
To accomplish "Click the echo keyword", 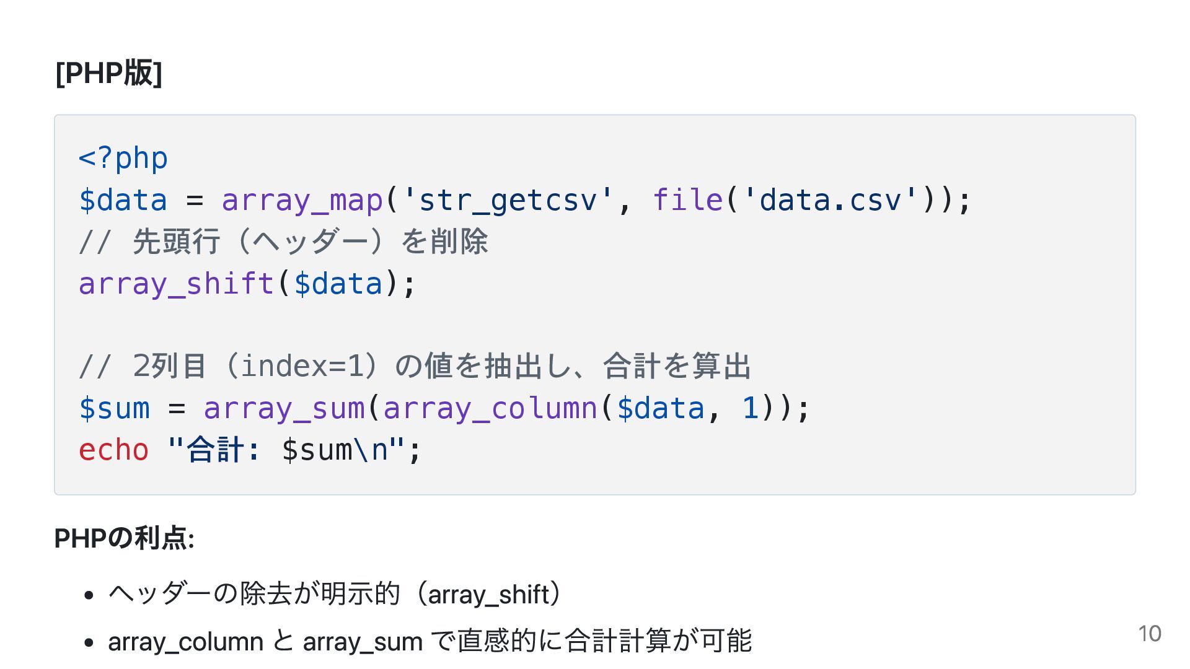I will 114,450.
